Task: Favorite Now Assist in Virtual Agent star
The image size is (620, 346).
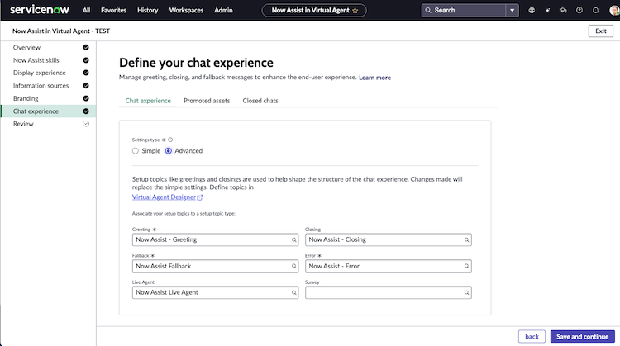Action: pyautogui.click(x=355, y=11)
